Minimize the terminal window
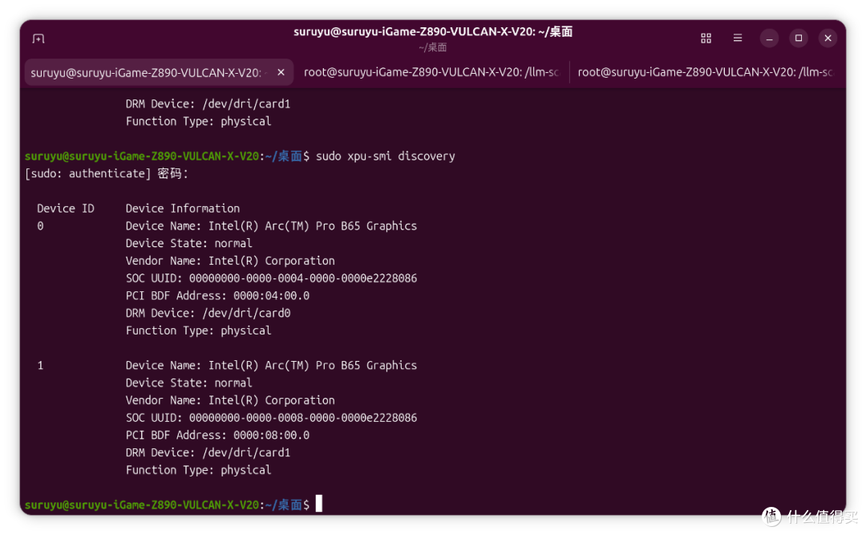 [769, 39]
